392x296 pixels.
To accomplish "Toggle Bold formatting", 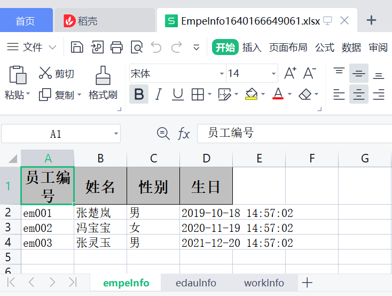I will click(139, 95).
